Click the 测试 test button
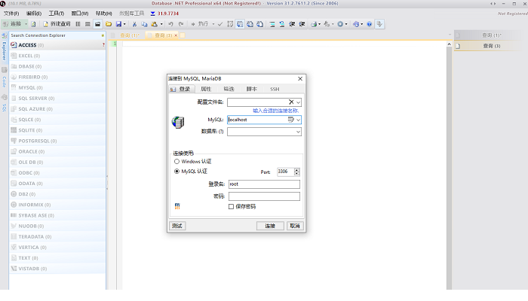This screenshot has height=301, width=528. [177, 226]
